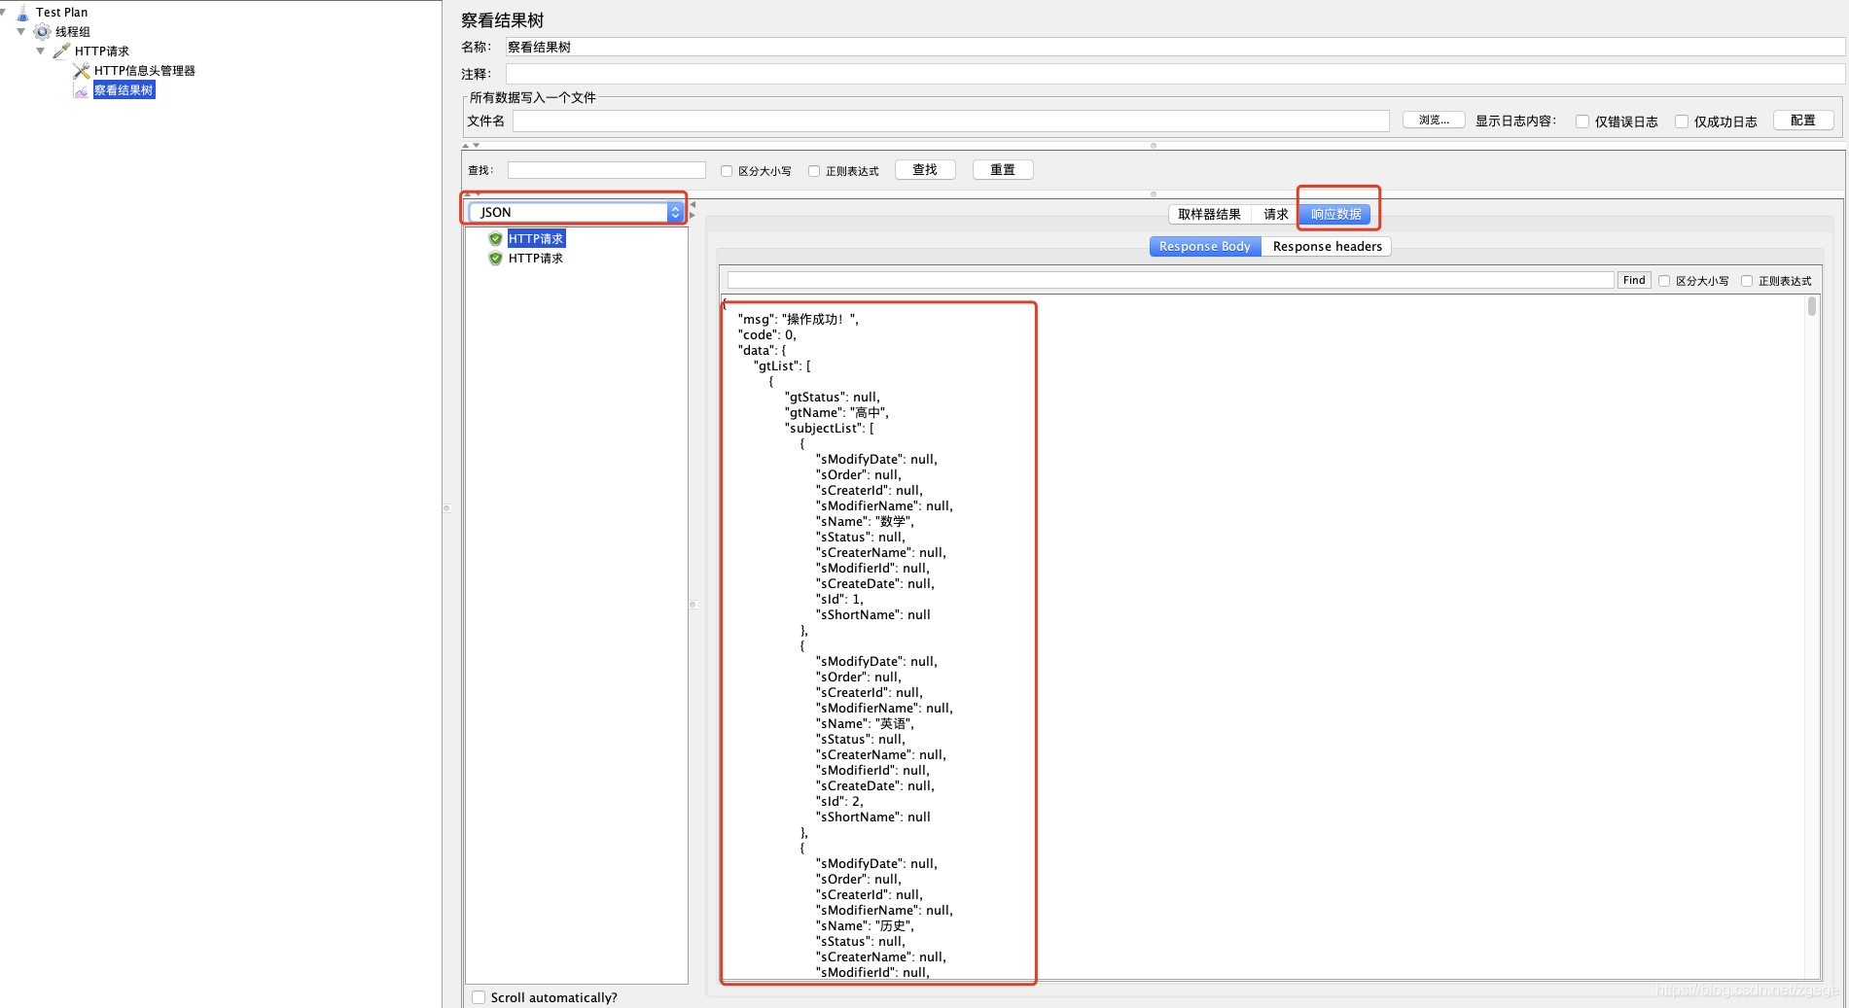The width and height of the screenshot is (1849, 1008).
Task: Select Test Plan in the tree
Action: coord(61,13)
